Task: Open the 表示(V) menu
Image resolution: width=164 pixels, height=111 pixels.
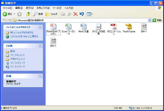Action: [x=30, y=8]
